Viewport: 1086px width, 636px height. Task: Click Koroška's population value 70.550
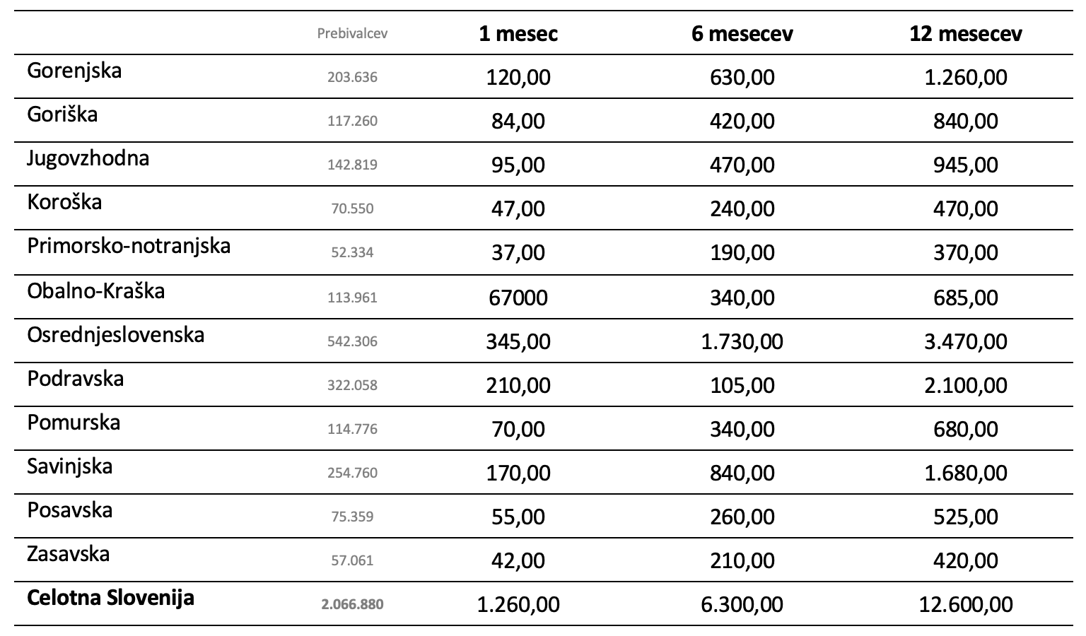click(352, 208)
